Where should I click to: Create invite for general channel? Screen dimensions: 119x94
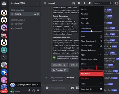click(x=35, y=14)
